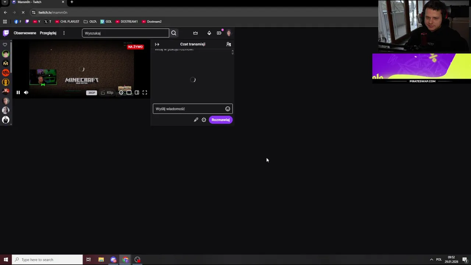471x265 pixels.
Task: Click the Czat transmisji header text
Action: pos(192,44)
